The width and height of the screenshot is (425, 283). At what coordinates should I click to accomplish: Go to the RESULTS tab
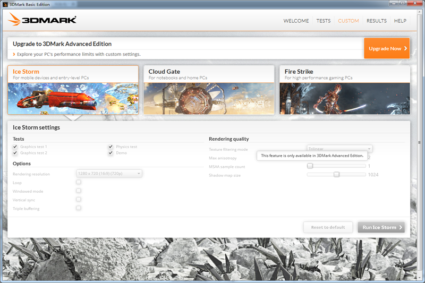pos(377,21)
